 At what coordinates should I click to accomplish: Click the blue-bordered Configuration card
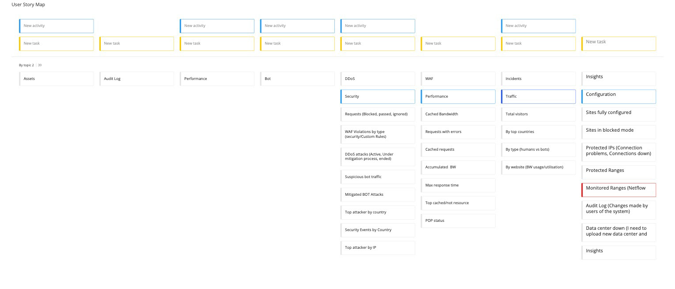[x=618, y=96]
